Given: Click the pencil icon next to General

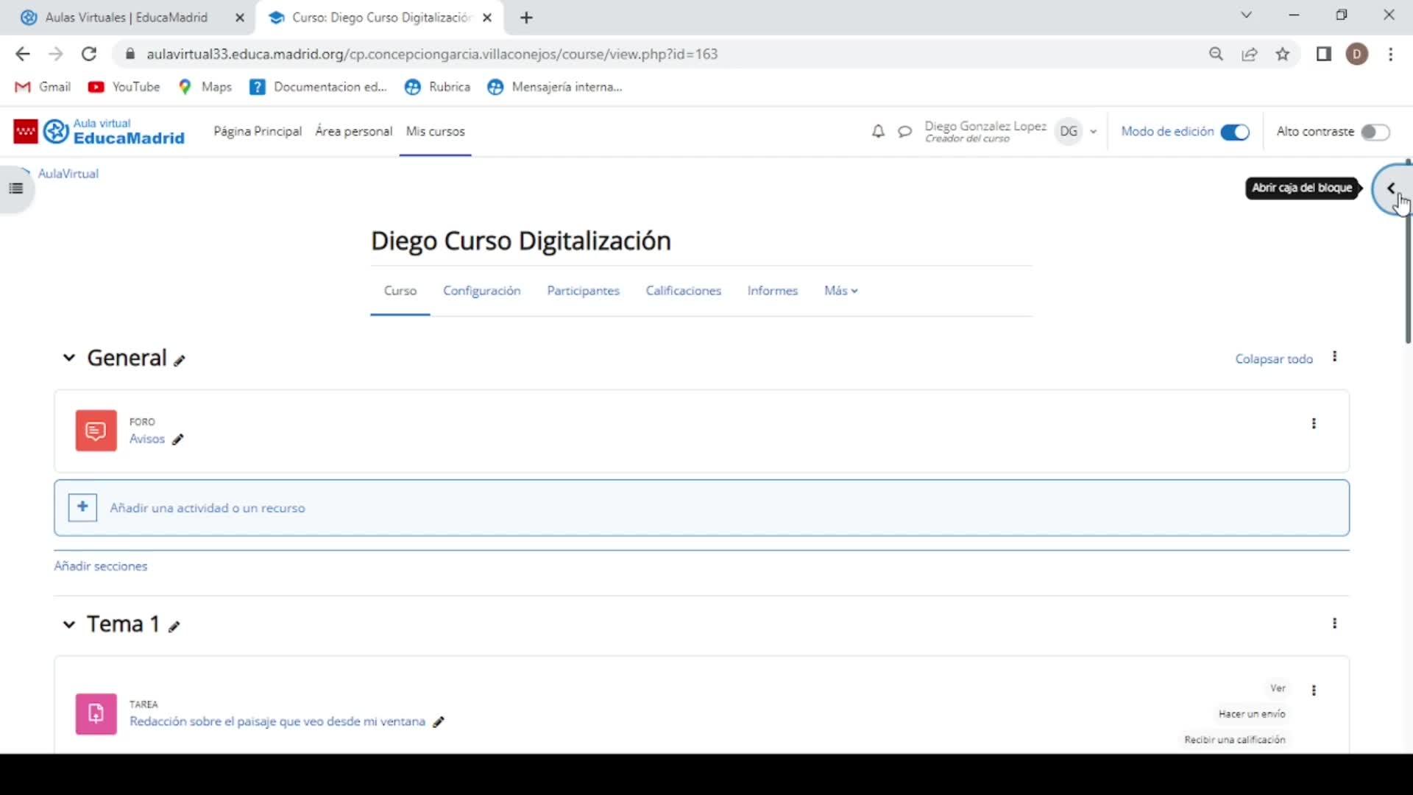Looking at the screenshot, I should [x=180, y=361].
